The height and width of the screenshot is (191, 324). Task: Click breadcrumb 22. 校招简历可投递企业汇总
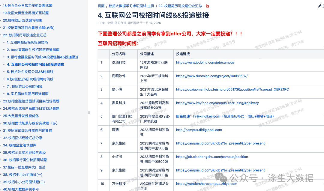180,6
